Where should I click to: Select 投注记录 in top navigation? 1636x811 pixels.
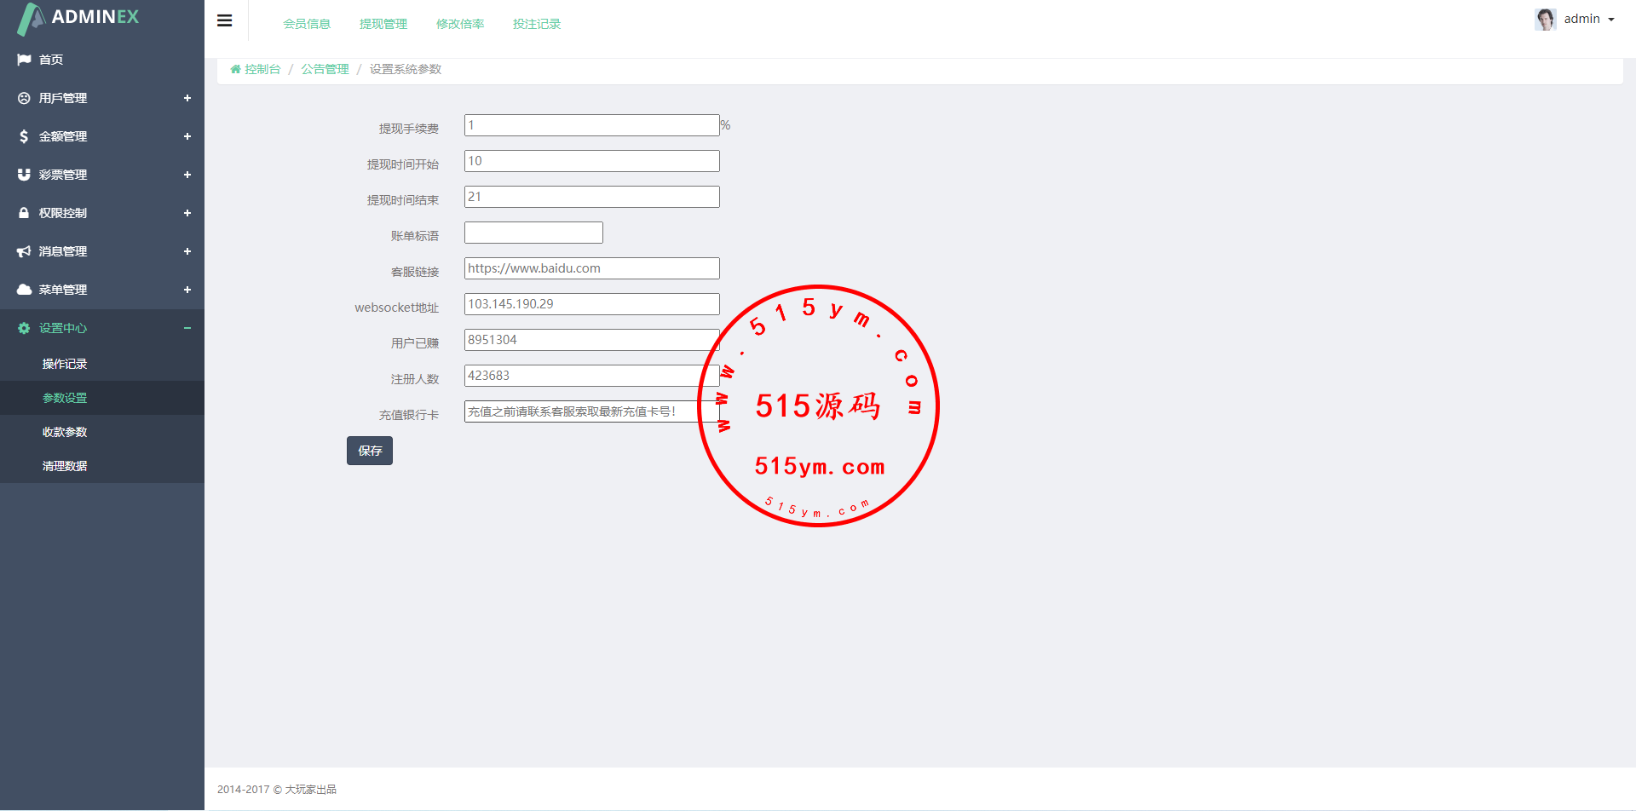click(x=537, y=24)
